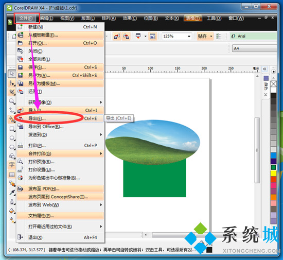Open the Arrange (排列) menu
The height and width of the screenshot is (260, 283).
(109, 18)
